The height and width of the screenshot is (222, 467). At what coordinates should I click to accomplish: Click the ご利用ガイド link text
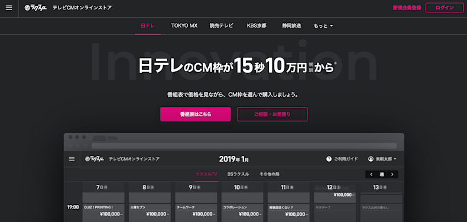[346, 159]
